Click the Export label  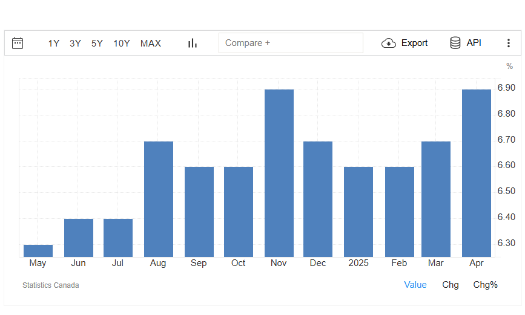(x=415, y=43)
